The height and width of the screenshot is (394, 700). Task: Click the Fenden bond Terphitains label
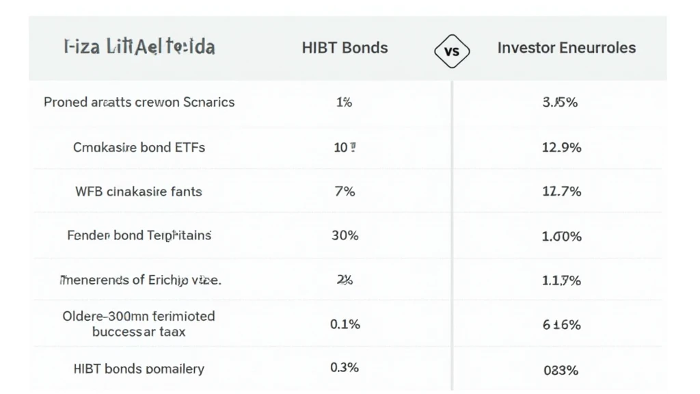point(139,235)
